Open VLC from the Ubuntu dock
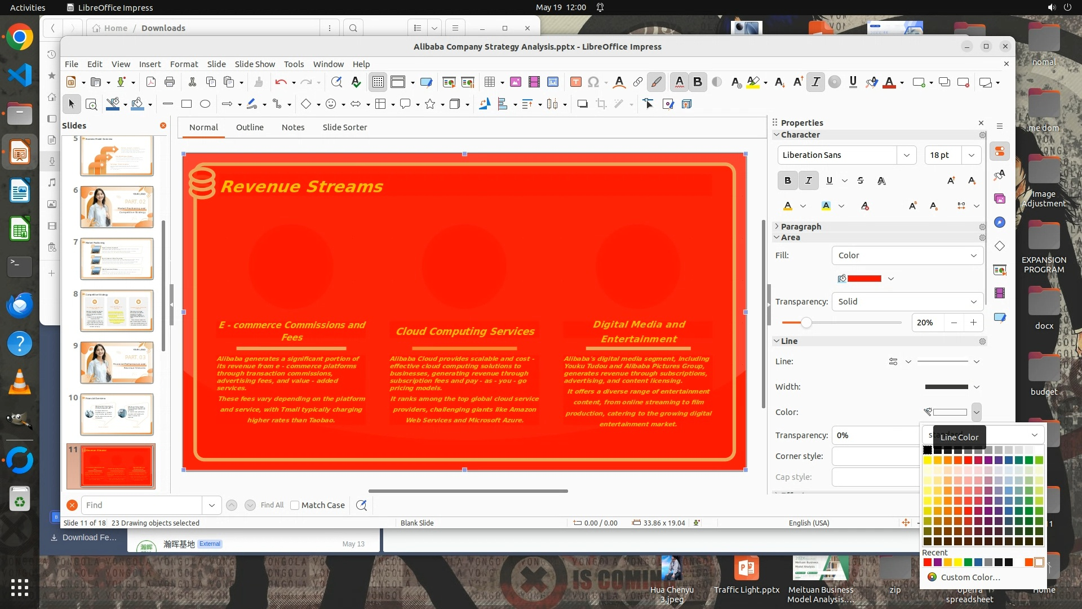The width and height of the screenshot is (1082, 609). pos(20,383)
